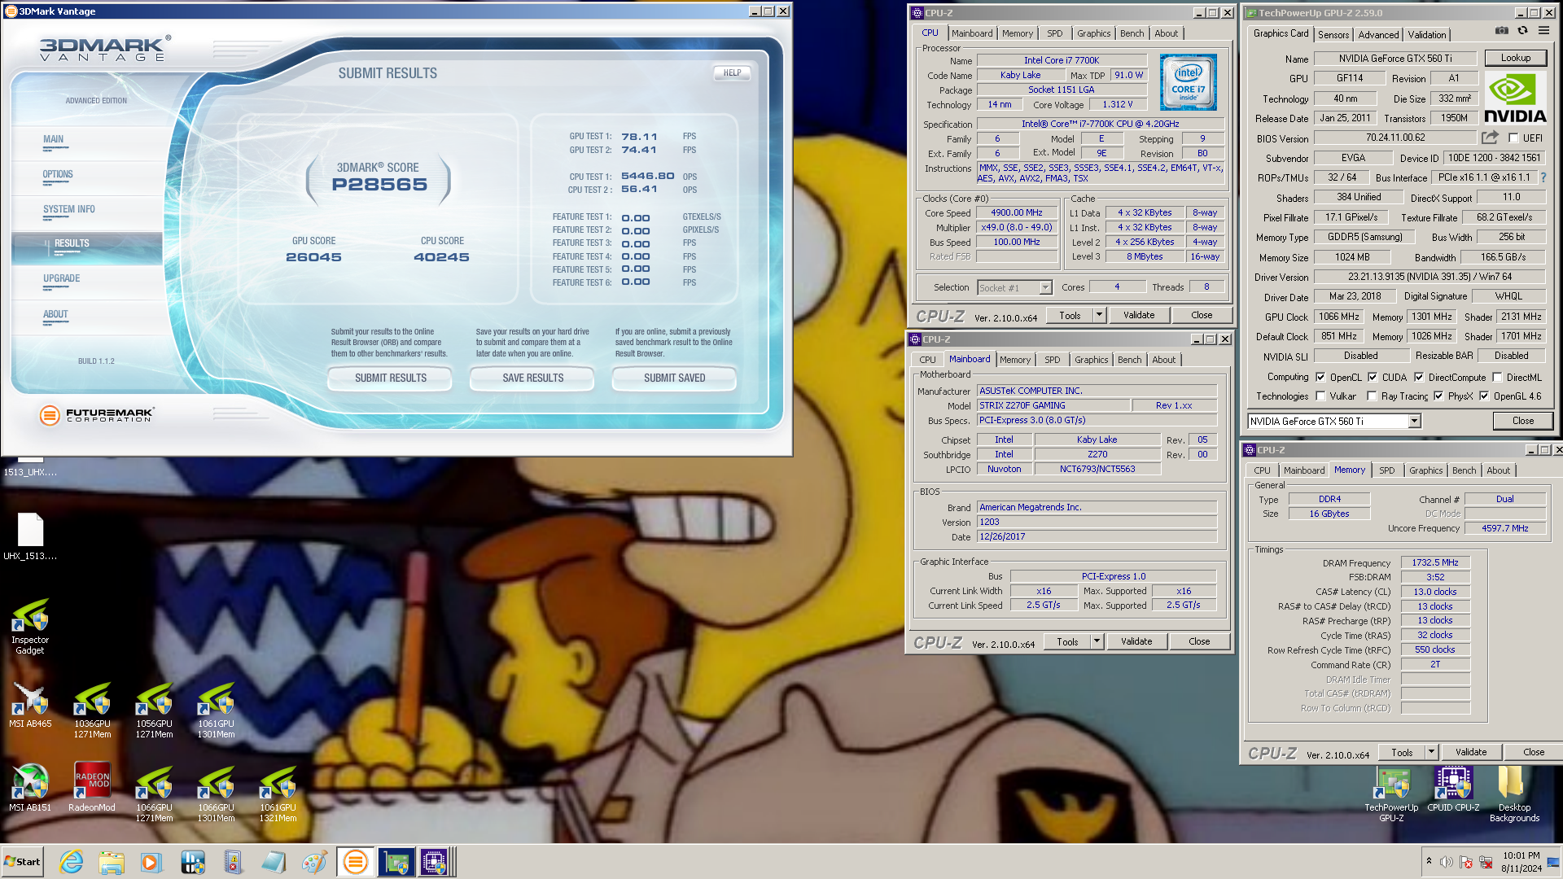Switch to 3DMark Vantage taskbar button
The image size is (1563, 879).
click(x=355, y=862)
